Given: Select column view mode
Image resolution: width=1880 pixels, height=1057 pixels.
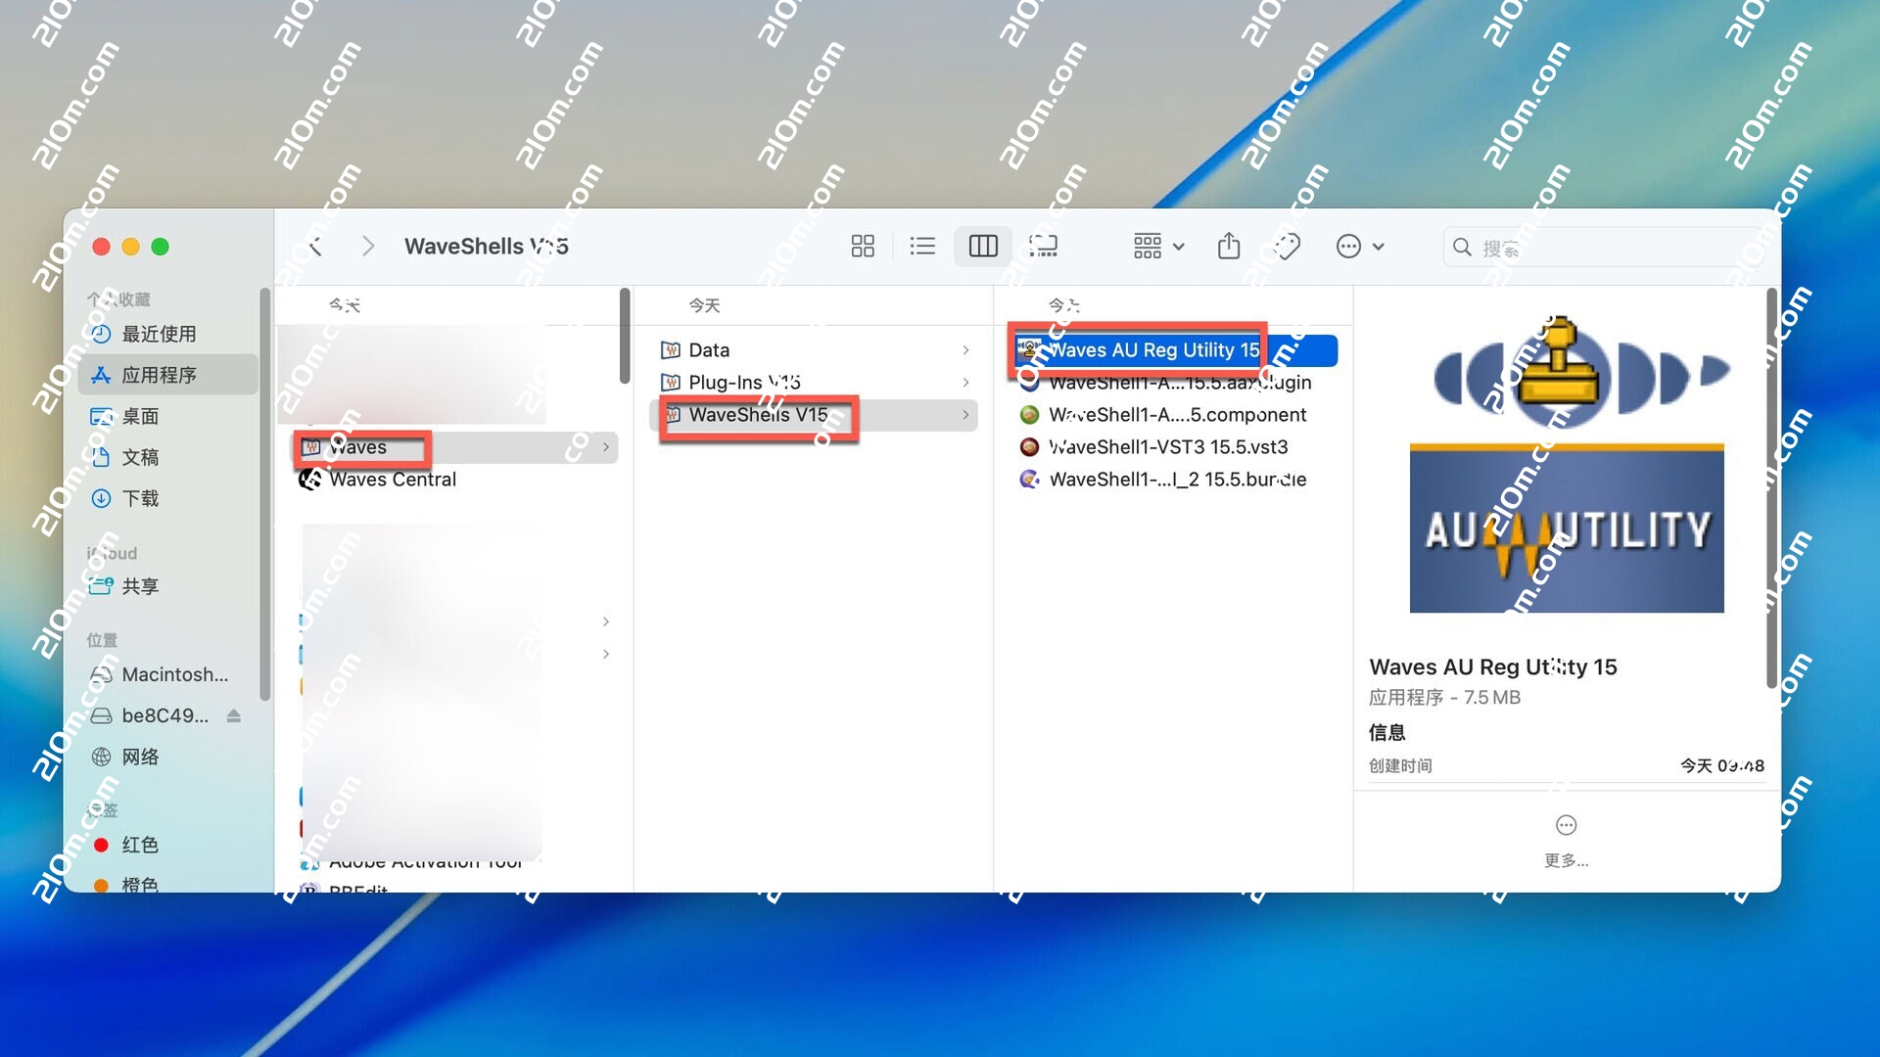Looking at the screenshot, I should tap(983, 246).
